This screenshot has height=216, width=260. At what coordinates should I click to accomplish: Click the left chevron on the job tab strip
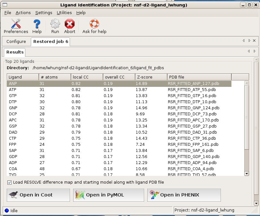pyautogui.click(x=243, y=41)
